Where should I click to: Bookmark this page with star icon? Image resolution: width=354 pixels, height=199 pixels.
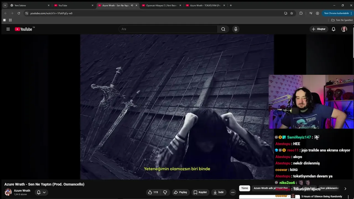[x=291, y=13]
